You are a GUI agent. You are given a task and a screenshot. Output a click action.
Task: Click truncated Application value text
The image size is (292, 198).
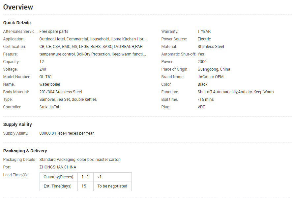[x=93, y=39]
